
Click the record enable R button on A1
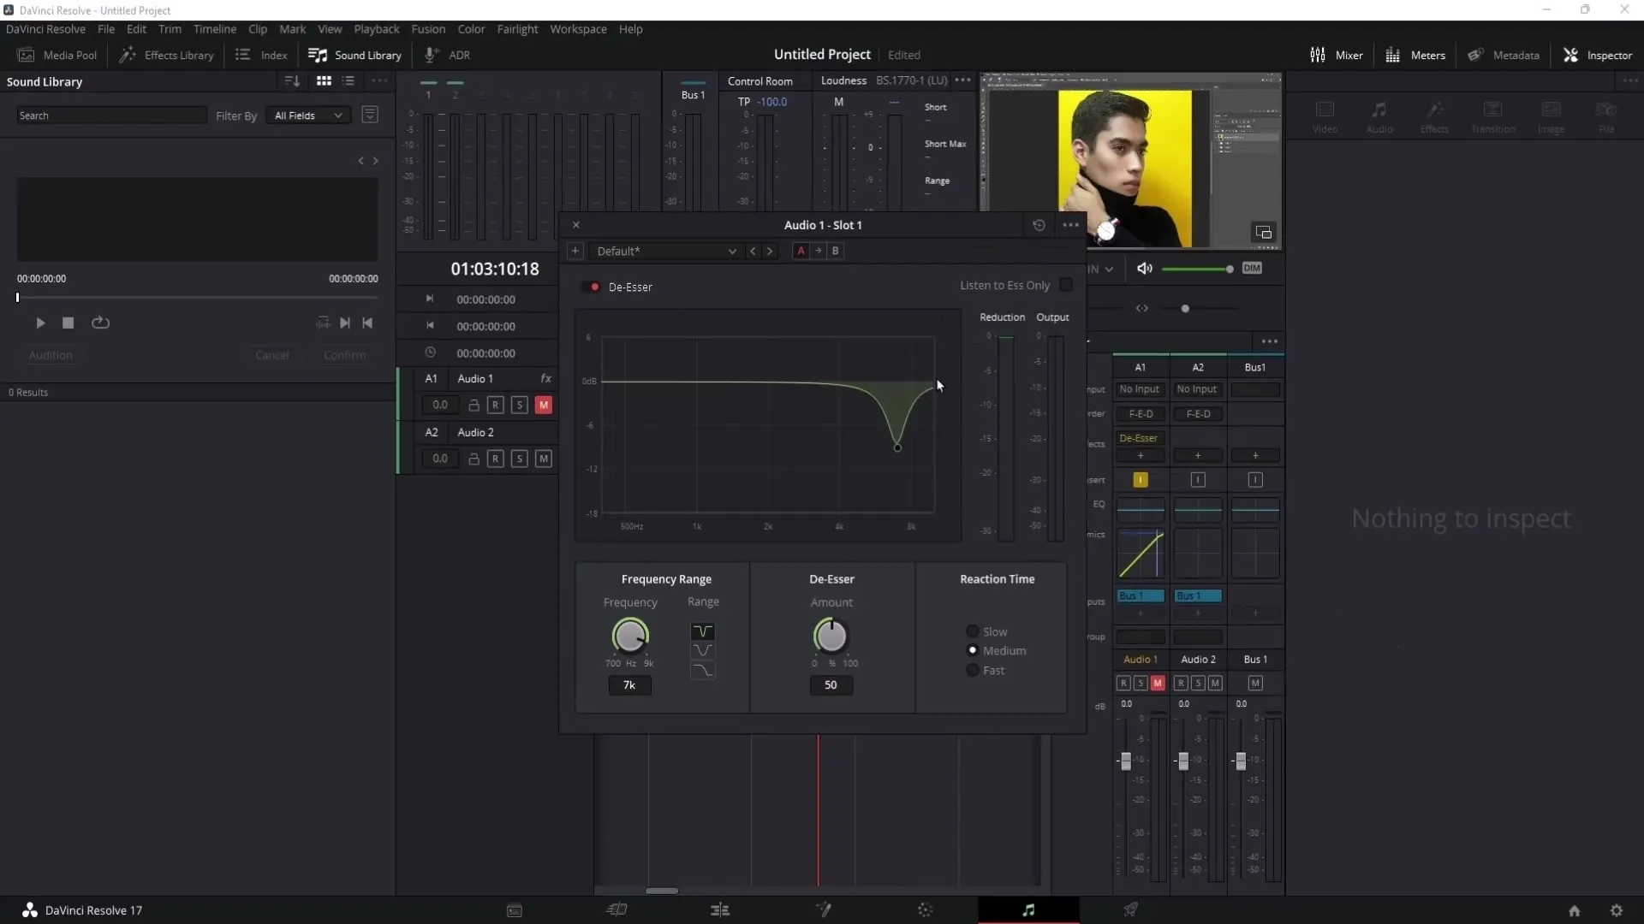tap(495, 405)
